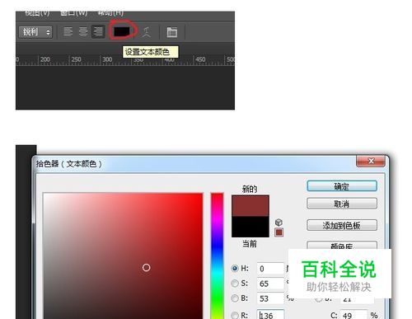Toggle the character and paragraph panels icon
Image resolution: width=412 pixels, height=319 pixels.
point(172,32)
